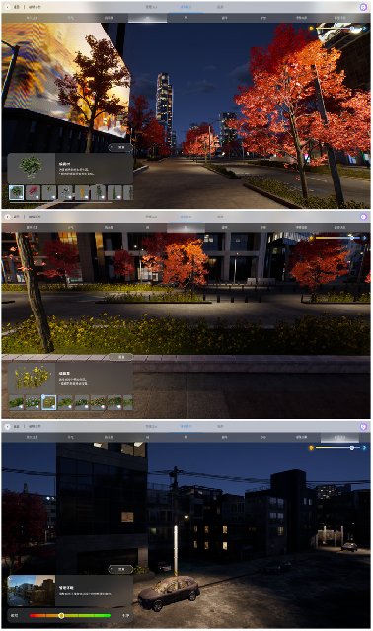Collapse the density panel in bottom view
Screen dimensions: 373x631
point(120,569)
